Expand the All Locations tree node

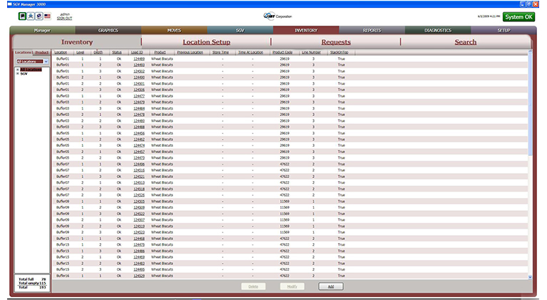[17, 69]
